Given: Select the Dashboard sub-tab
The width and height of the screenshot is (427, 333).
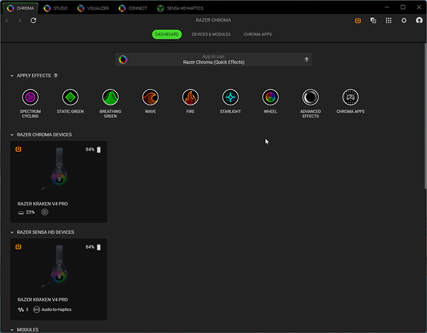Looking at the screenshot, I should (167, 34).
